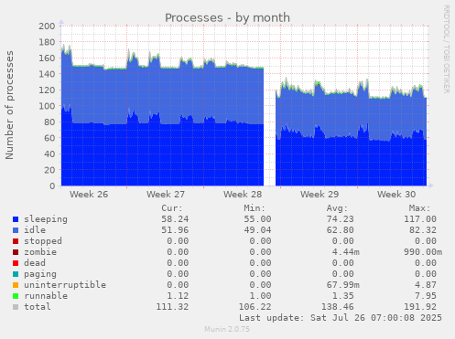Select the 'Week 27' axis label
Screen dimensions: 455x339
tap(166, 195)
